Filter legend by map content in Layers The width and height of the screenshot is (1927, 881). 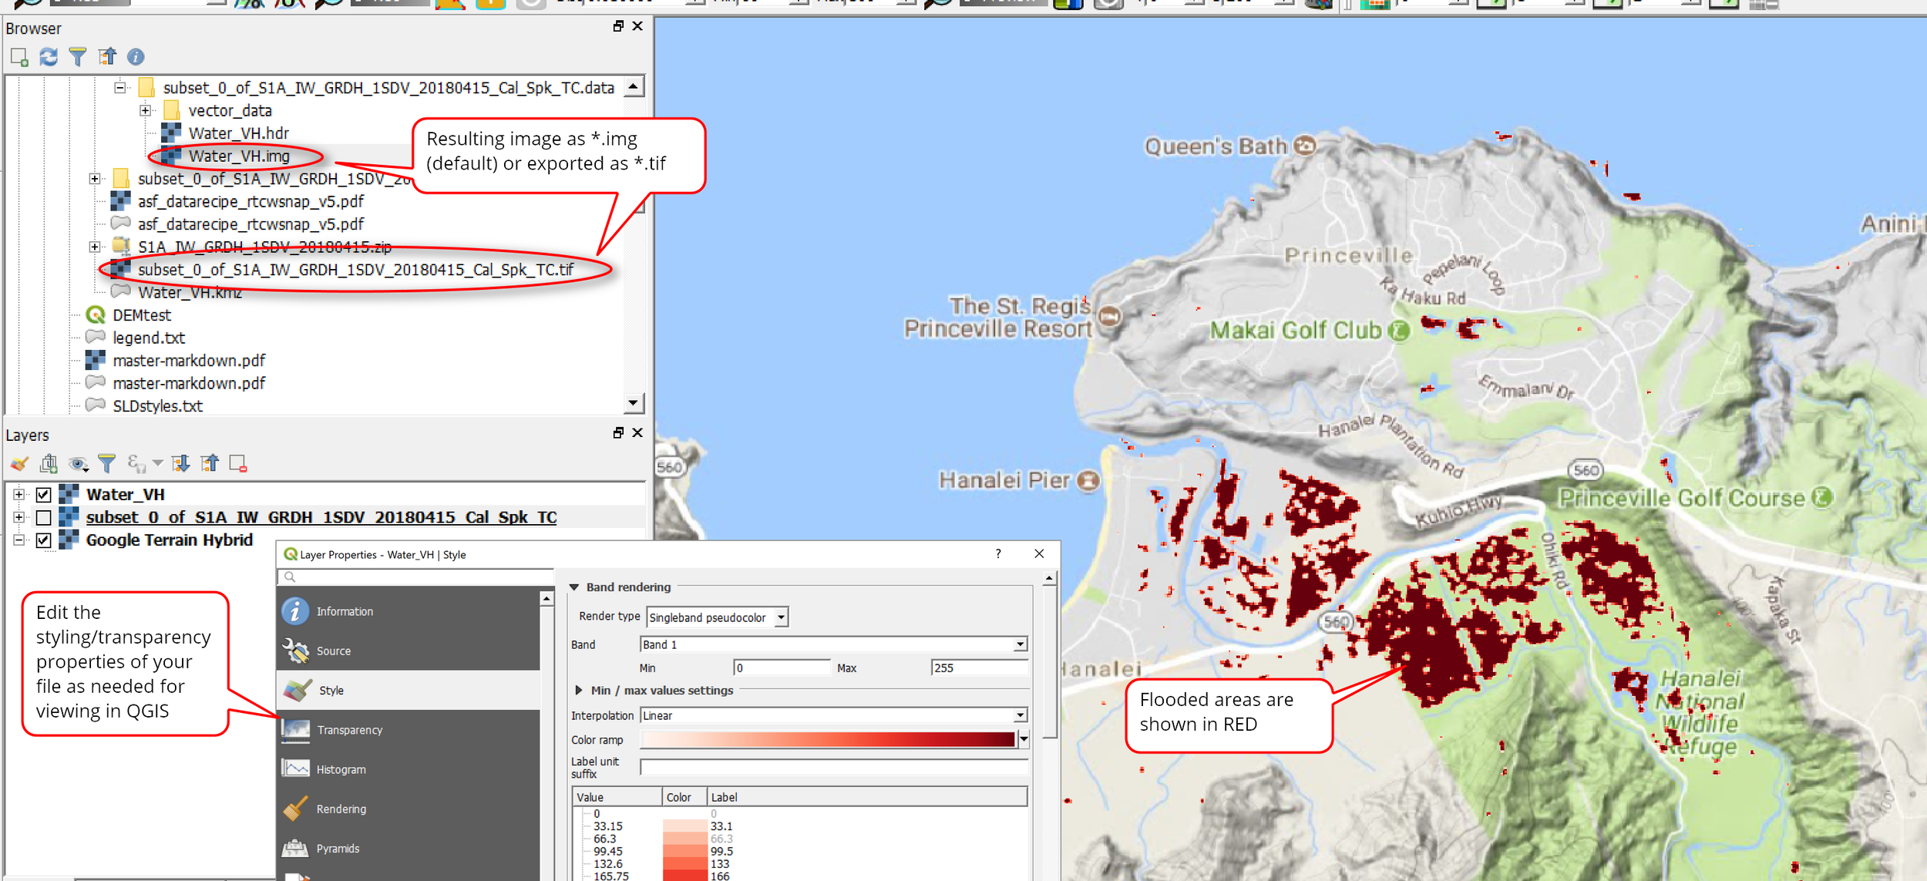click(107, 463)
